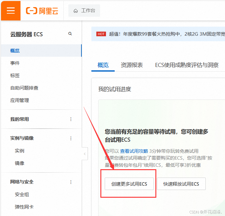
Task: Open 实例 under 实例与镜像
Action: pyautogui.click(x=20, y=151)
